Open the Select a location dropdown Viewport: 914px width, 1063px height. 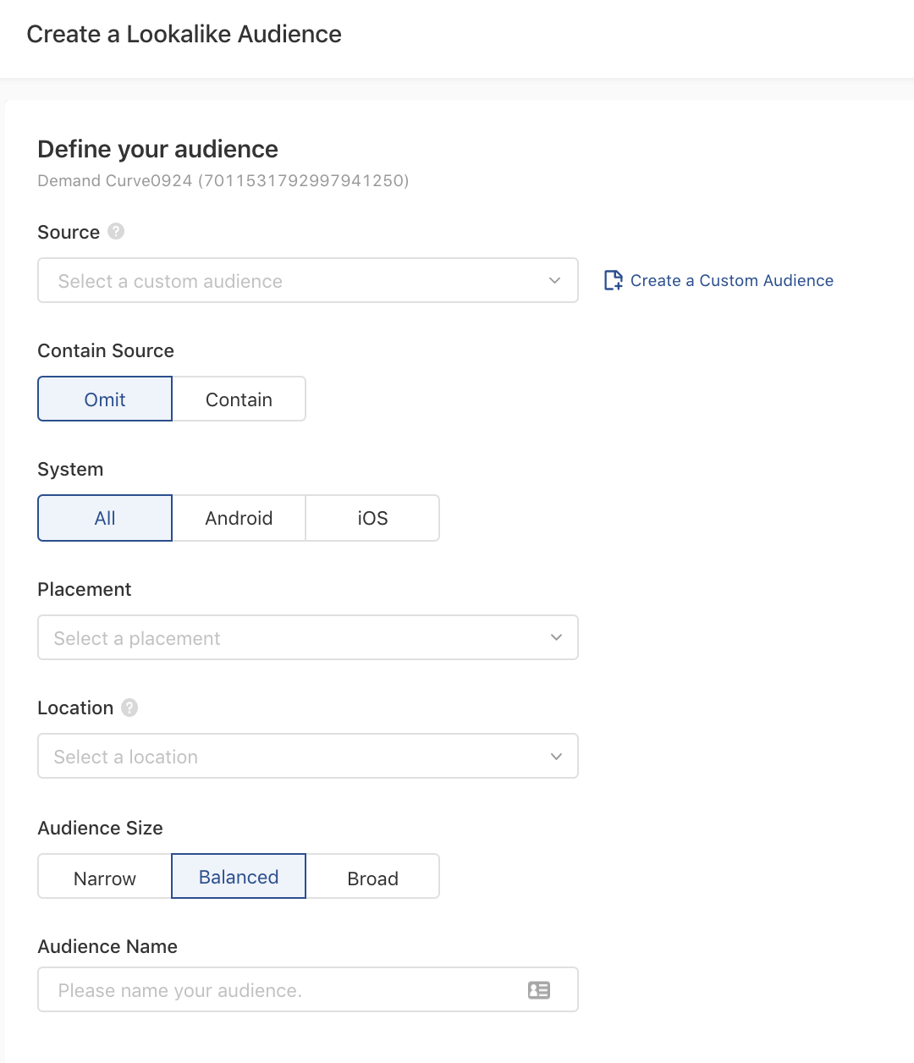[288, 757]
